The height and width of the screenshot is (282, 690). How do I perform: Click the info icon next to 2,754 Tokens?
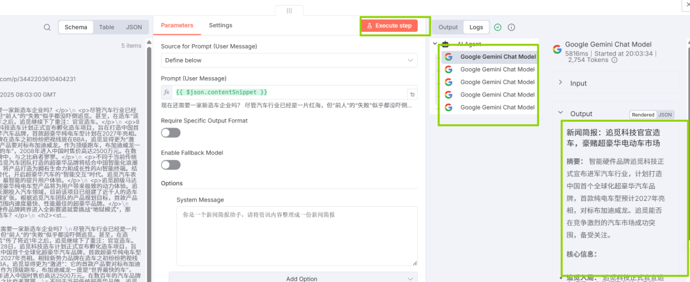point(615,60)
